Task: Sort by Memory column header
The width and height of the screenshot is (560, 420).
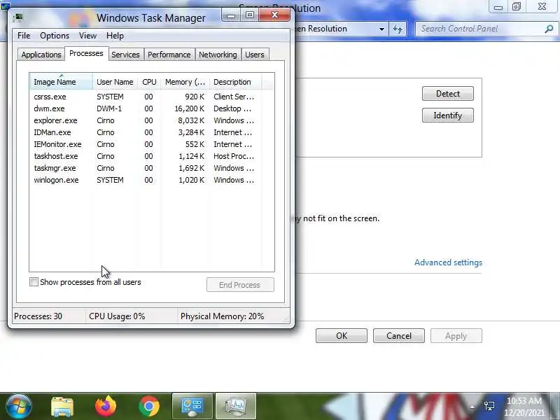Action: tap(185, 82)
